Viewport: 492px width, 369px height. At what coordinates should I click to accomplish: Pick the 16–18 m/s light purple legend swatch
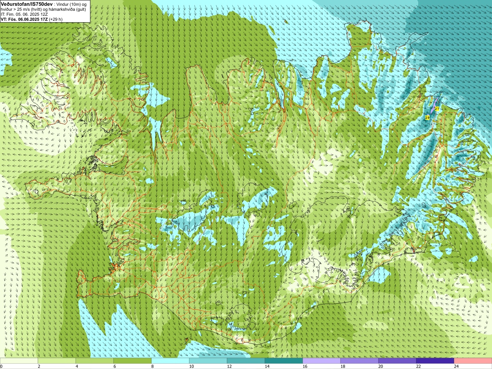pyautogui.click(x=322, y=361)
